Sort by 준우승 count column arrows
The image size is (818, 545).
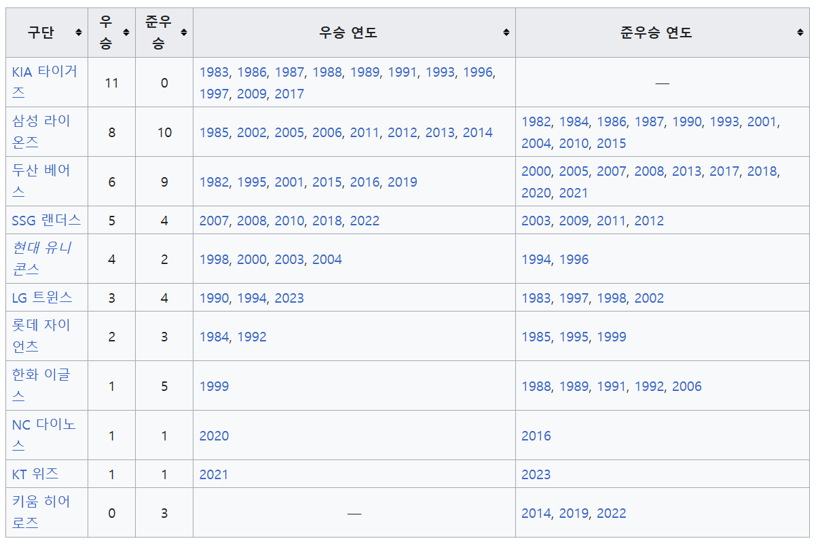pos(184,33)
